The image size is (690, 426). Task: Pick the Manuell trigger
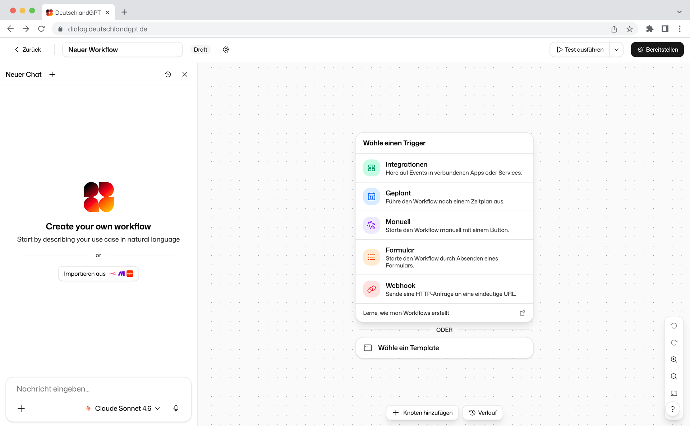(x=444, y=225)
